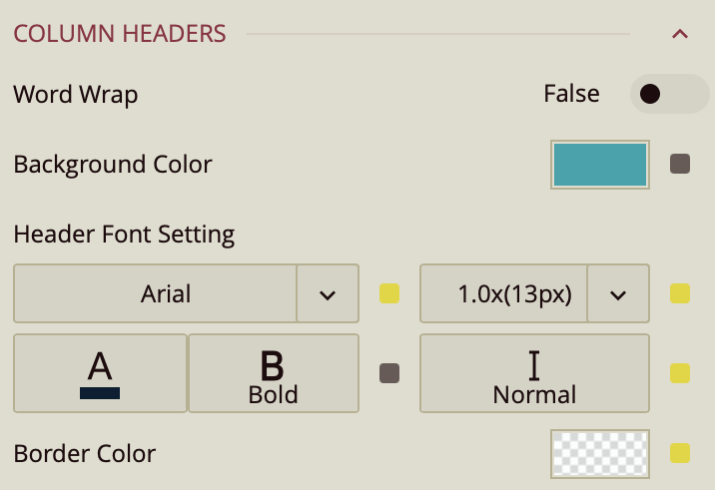This screenshot has width=715, height=490.
Task: Toggle Bold header font style
Action: pyautogui.click(x=273, y=373)
